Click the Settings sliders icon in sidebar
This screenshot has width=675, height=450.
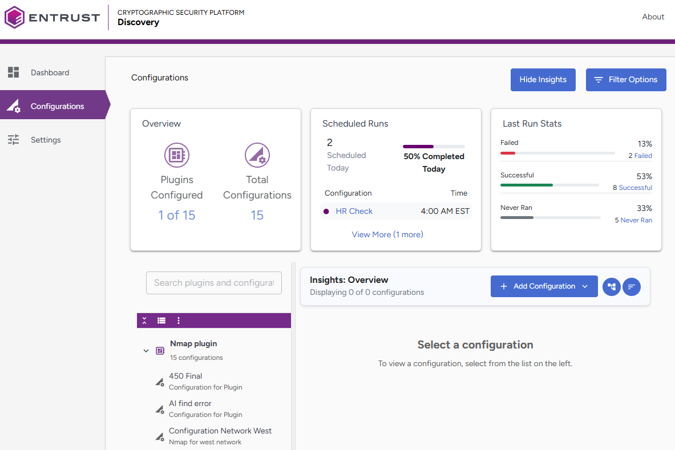(14, 140)
